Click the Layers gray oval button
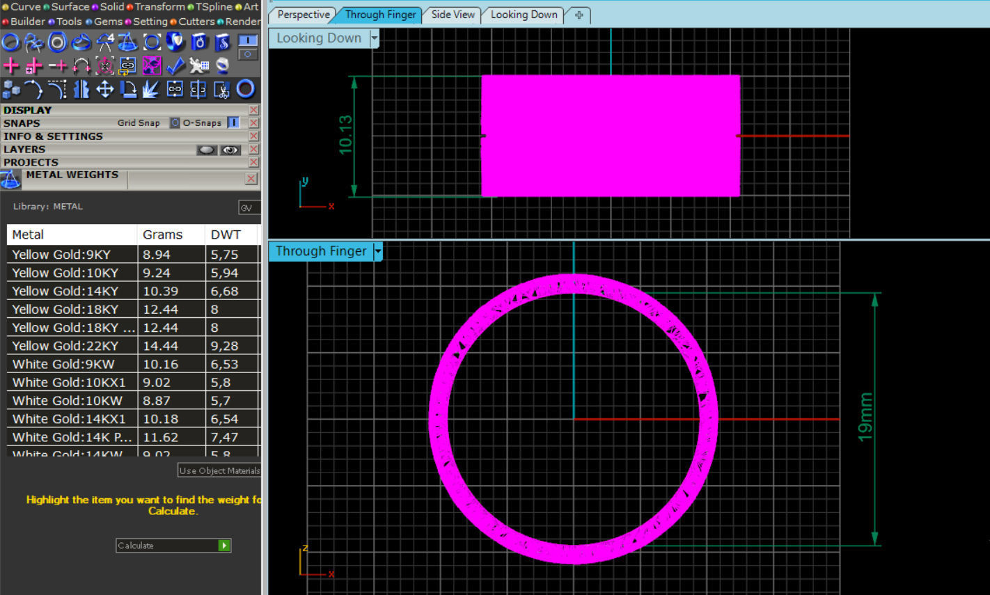Image resolution: width=990 pixels, height=595 pixels. point(207,150)
